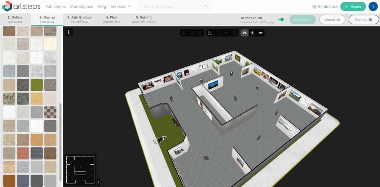Switch to drone fly view mode
The height and width of the screenshot is (187, 380).
tap(261, 33)
